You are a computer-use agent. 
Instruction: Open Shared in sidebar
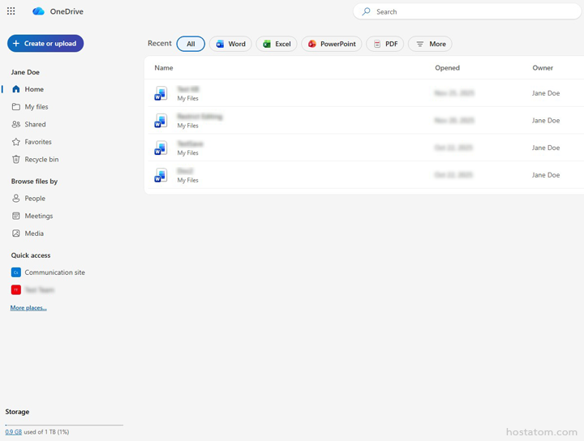click(x=36, y=124)
